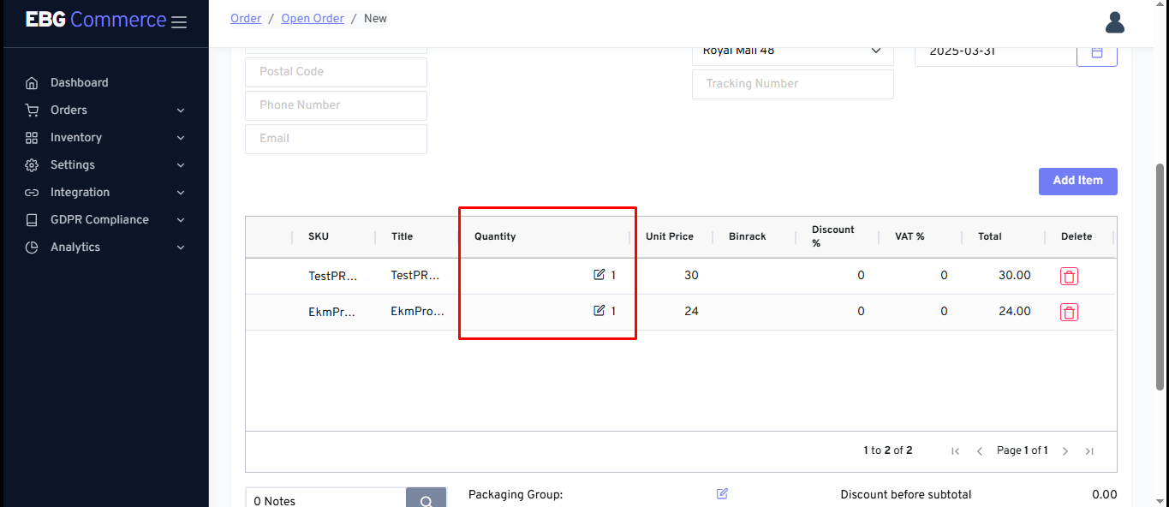The image size is (1169, 507).
Task: Click the Add Item button
Action: point(1077,181)
